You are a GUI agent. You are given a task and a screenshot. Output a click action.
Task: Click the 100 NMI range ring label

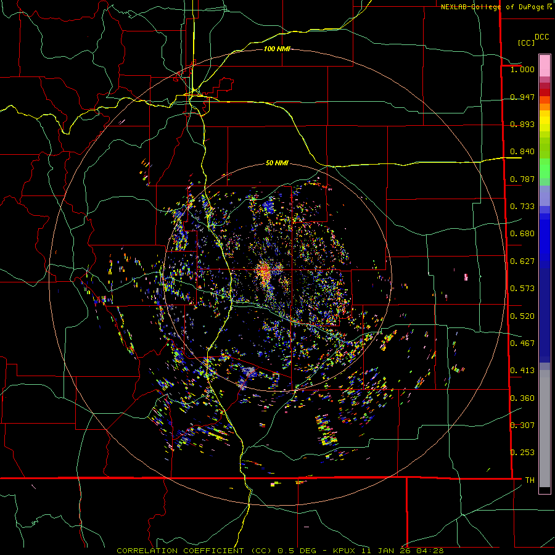point(277,49)
